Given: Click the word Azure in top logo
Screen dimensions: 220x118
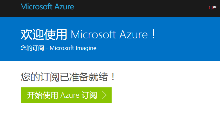Looking at the screenshot, I should coord(64,7).
